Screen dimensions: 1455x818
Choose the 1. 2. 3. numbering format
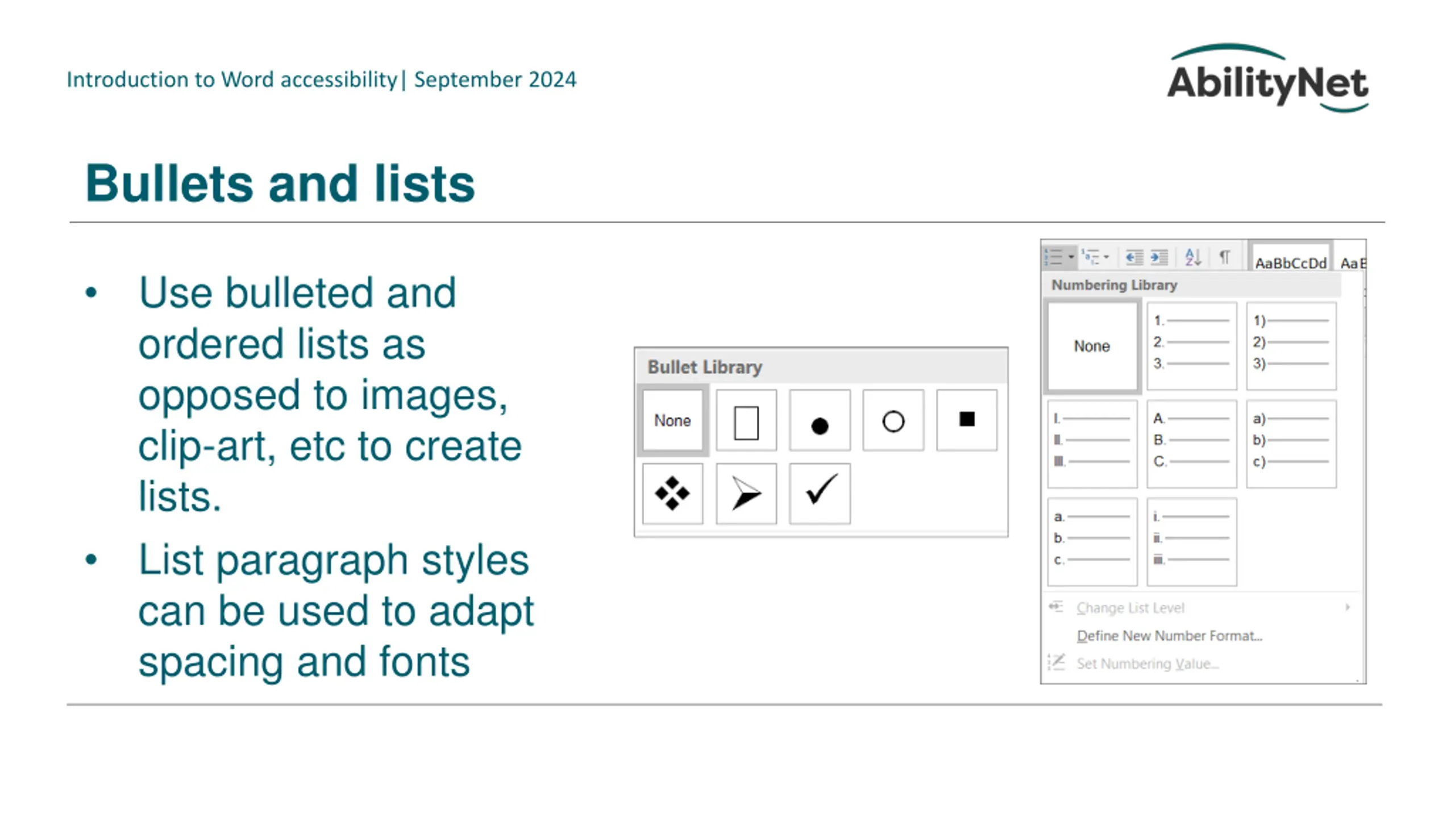1191,346
